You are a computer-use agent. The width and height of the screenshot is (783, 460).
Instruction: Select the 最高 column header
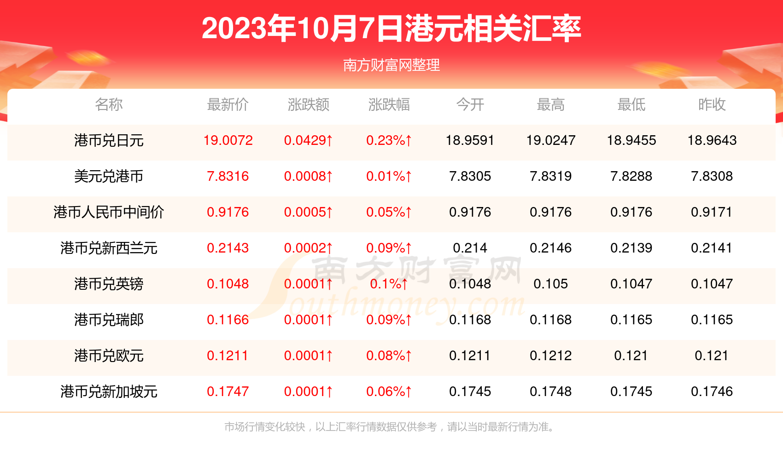[x=551, y=105]
